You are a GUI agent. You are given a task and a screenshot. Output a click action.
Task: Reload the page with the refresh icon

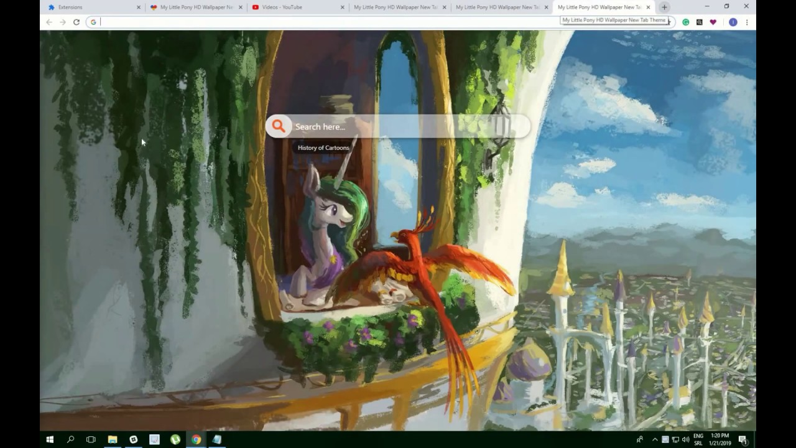[76, 22]
